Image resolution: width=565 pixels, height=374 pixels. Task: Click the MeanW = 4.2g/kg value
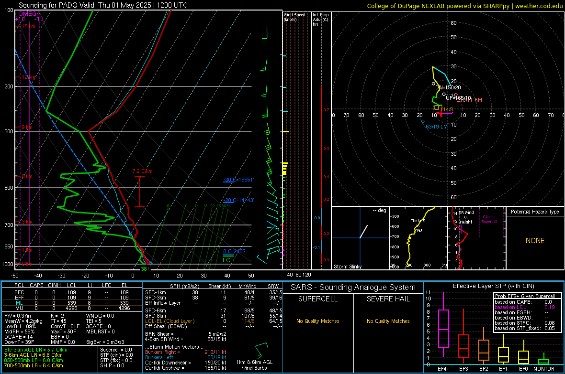click(23, 321)
